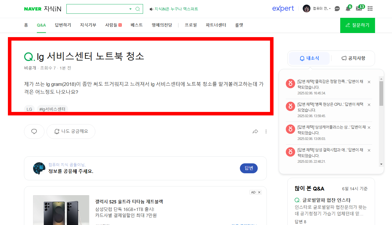Open the 명예의전당 tab
Image resolution: width=392 pixels, height=225 pixels.
[x=162, y=25]
